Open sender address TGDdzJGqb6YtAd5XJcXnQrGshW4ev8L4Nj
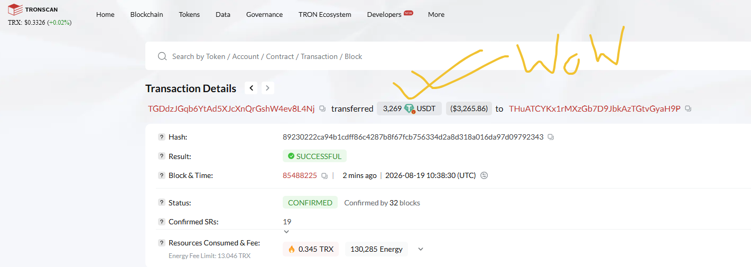Image resolution: width=751 pixels, height=267 pixels. [x=231, y=108]
